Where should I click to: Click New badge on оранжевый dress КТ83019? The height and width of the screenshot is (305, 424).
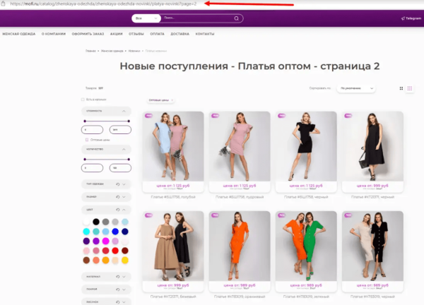pyautogui.click(x=215, y=215)
